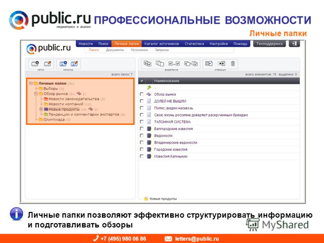
Task: Collapse the Обзор рынка tree node
Action: tap(36, 94)
